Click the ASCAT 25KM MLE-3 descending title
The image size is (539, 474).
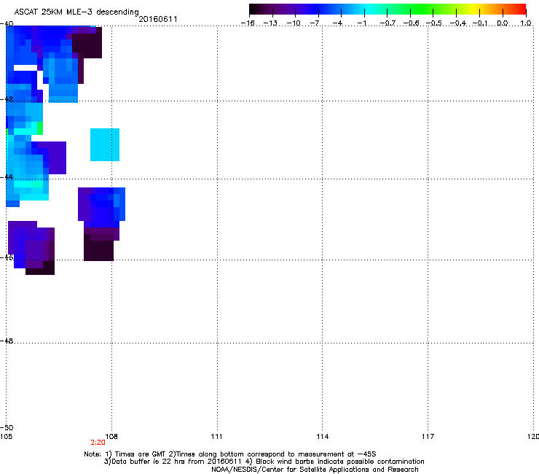tap(76, 12)
